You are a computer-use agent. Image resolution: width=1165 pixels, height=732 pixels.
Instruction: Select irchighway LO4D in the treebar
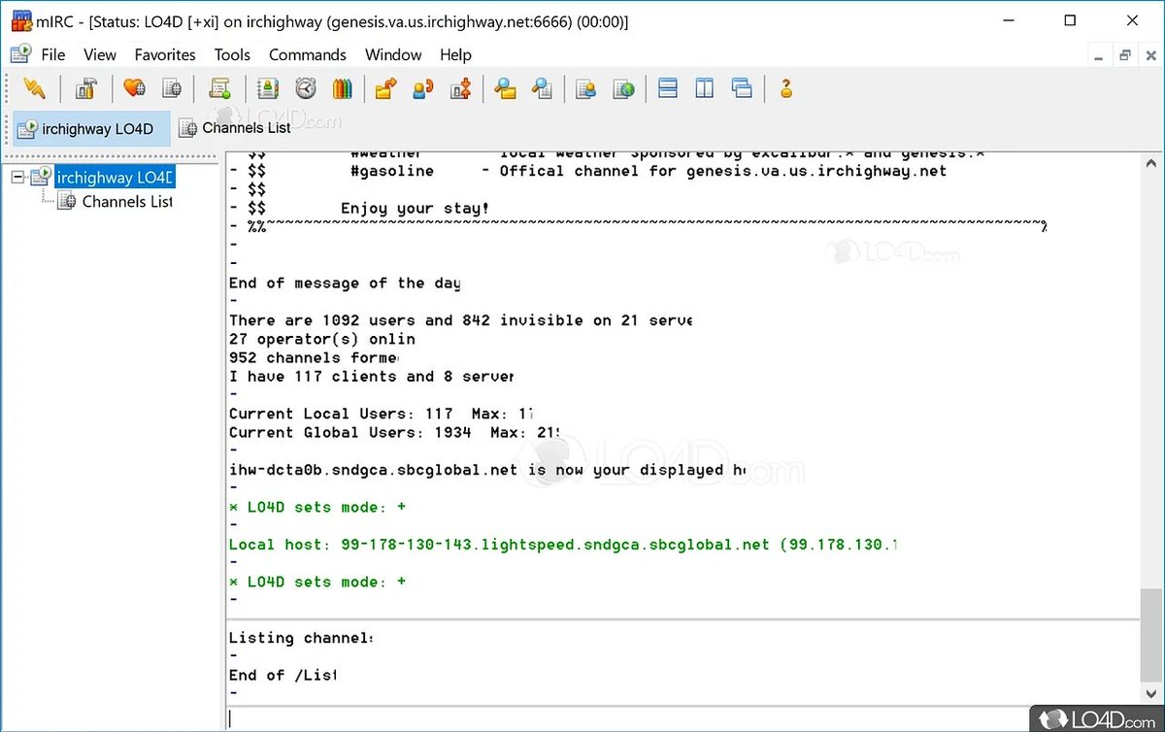click(x=115, y=177)
